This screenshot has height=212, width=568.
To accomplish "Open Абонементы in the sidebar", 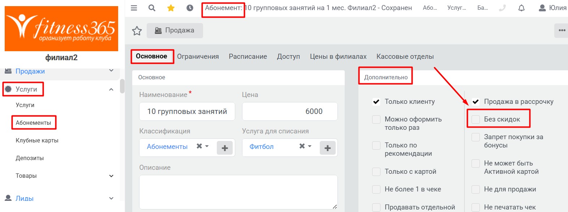I will (33, 123).
